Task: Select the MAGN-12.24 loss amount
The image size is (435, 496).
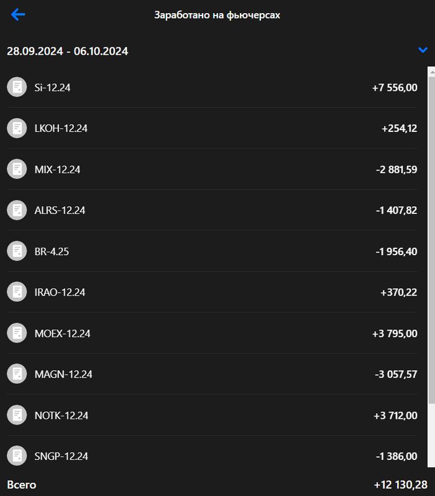Action: (x=396, y=375)
